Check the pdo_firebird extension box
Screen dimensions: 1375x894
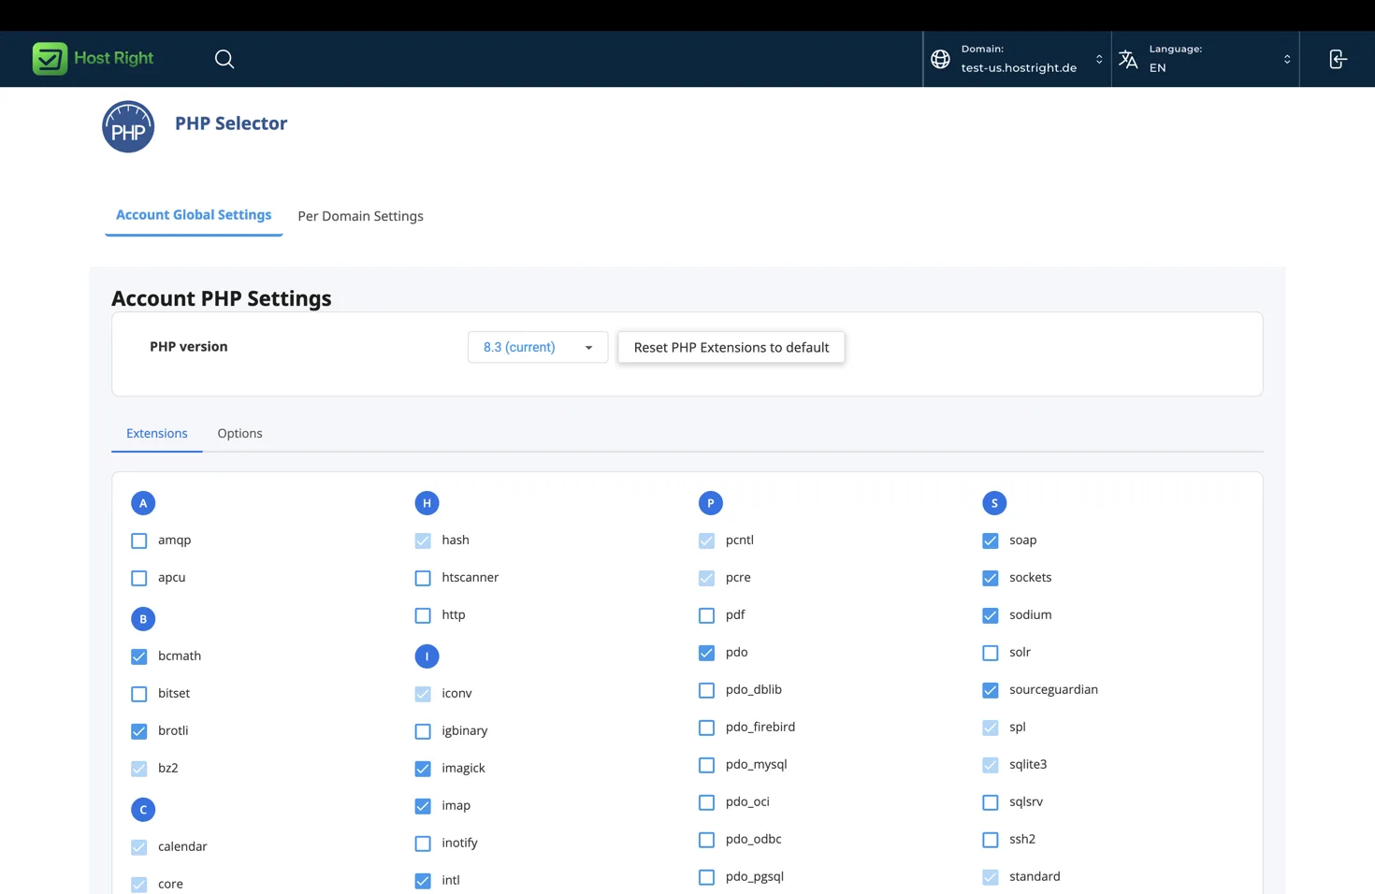tap(707, 728)
